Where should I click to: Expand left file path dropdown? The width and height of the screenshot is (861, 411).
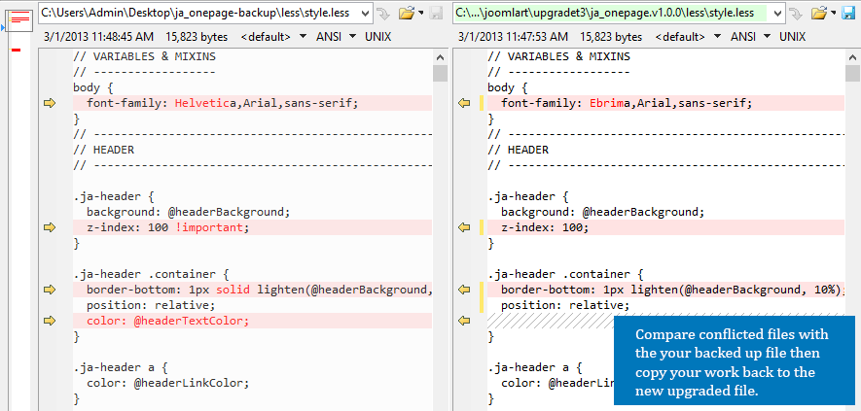[x=362, y=13]
